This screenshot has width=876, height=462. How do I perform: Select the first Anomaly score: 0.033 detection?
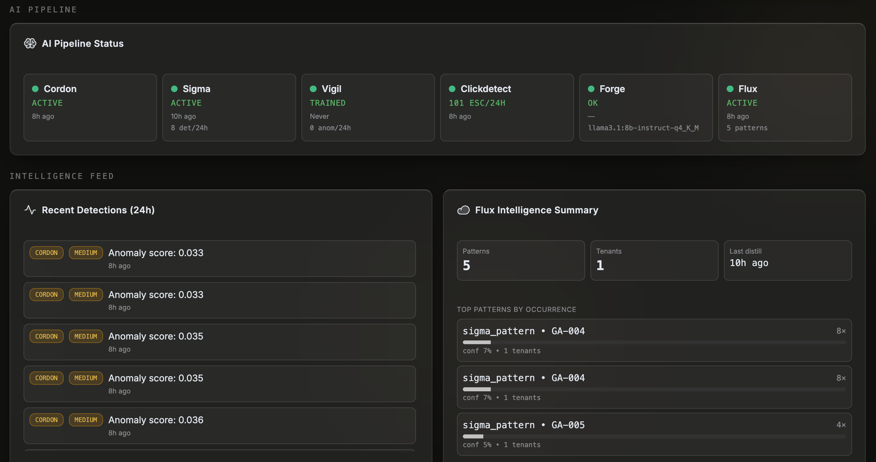tap(220, 259)
